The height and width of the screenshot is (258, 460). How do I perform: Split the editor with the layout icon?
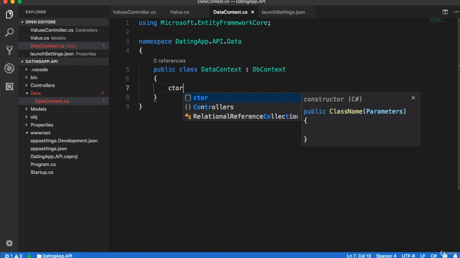(x=445, y=12)
